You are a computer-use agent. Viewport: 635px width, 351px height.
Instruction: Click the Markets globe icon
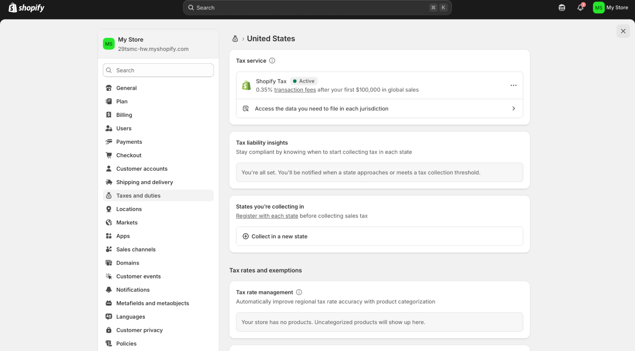click(x=109, y=223)
